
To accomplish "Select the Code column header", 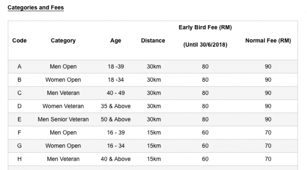I will point(19,41).
